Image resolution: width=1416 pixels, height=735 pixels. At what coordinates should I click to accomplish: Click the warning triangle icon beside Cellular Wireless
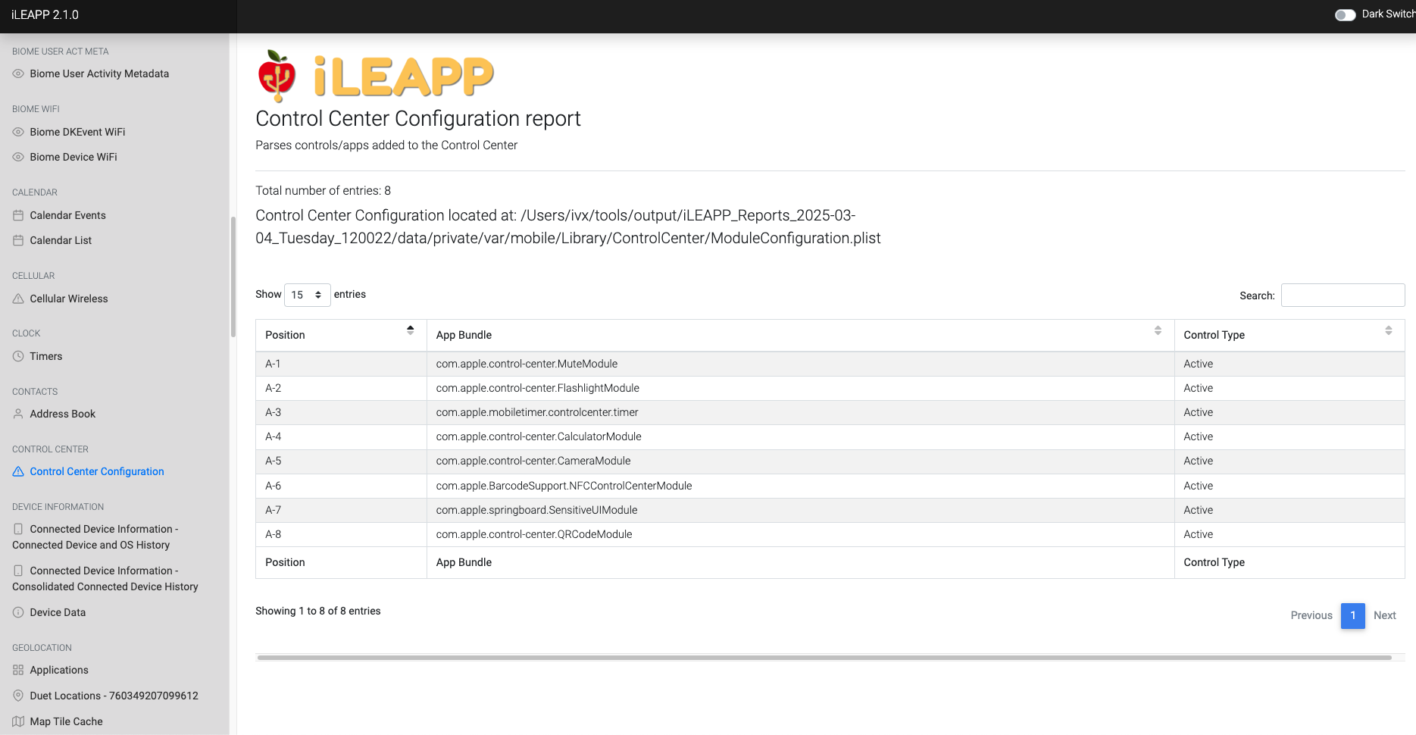pyautogui.click(x=18, y=299)
